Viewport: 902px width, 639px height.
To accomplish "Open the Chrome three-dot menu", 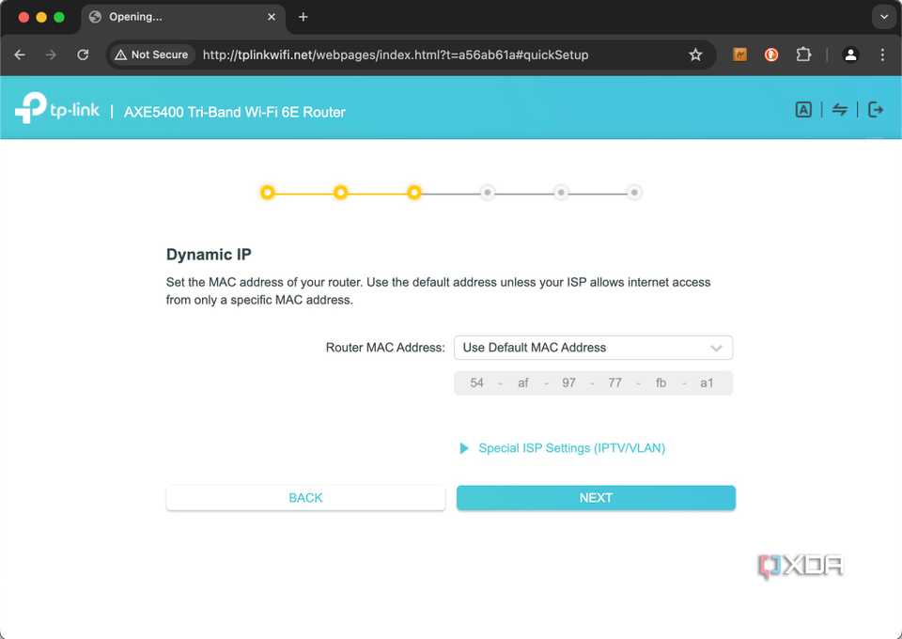I will point(884,55).
